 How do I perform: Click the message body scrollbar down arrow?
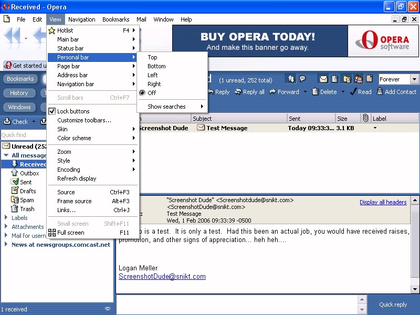(415, 289)
